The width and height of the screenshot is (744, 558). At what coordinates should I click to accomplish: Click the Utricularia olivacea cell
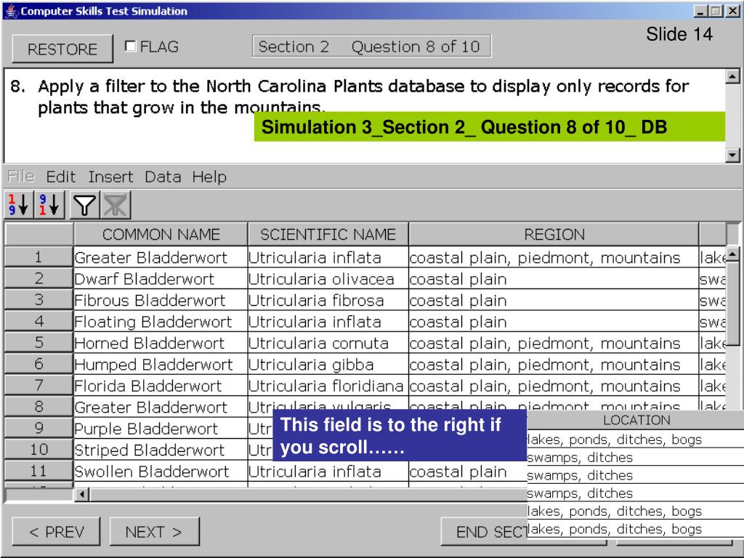point(328,278)
